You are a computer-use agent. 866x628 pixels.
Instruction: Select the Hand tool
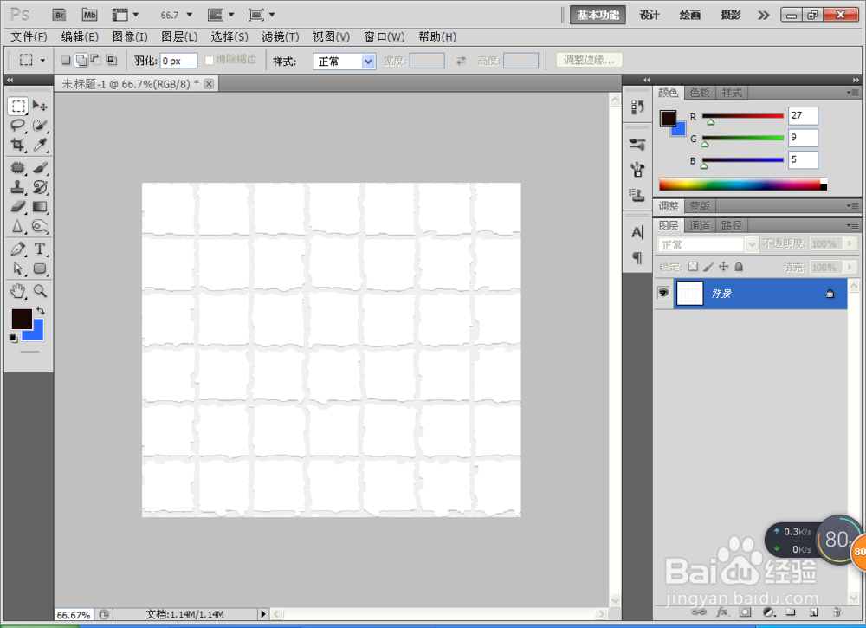click(18, 291)
